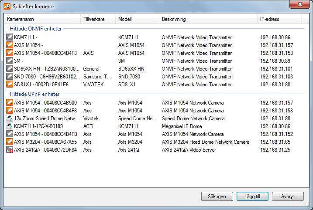Click the IP address 192.168.31.25

click(x=275, y=150)
